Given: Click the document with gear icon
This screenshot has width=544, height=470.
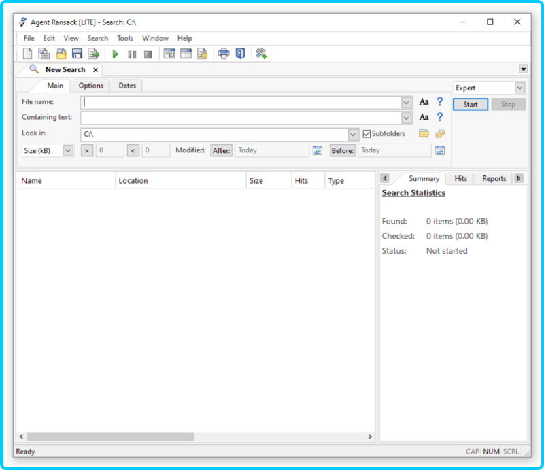Looking at the screenshot, I should click(202, 54).
